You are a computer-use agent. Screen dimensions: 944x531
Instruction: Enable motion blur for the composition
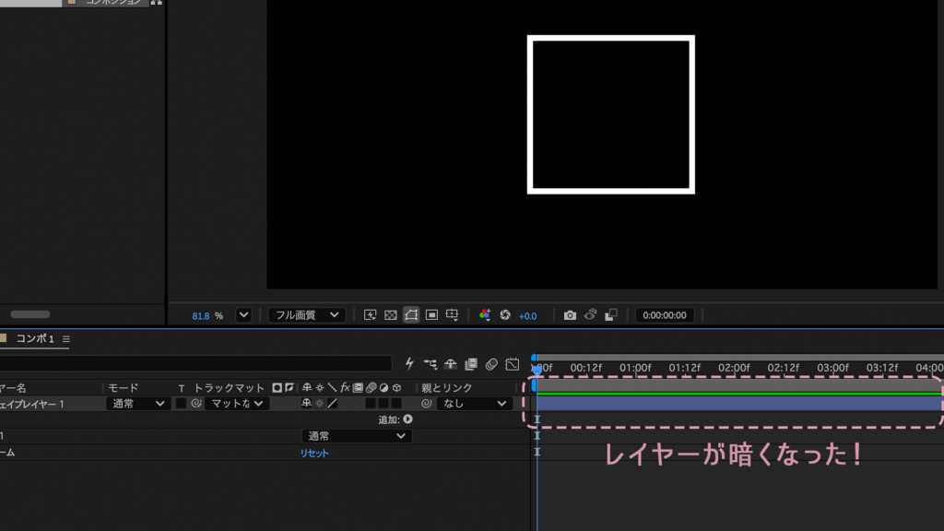point(491,364)
